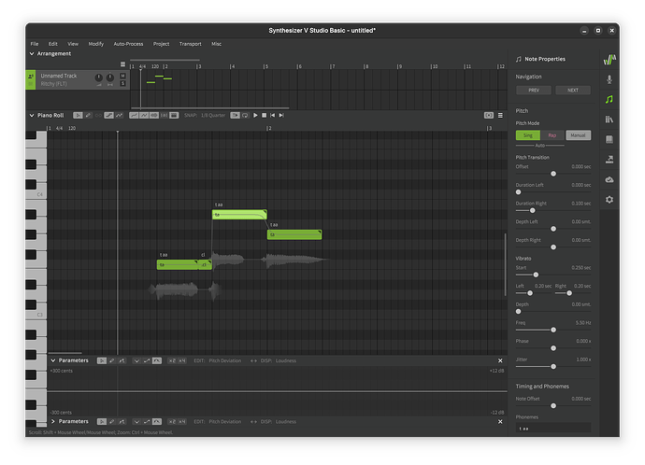Click the Unnamed Track singer avatar icon
Image resolution: width=645 pixels, height=465 pixels.
[x=31, y=77]
